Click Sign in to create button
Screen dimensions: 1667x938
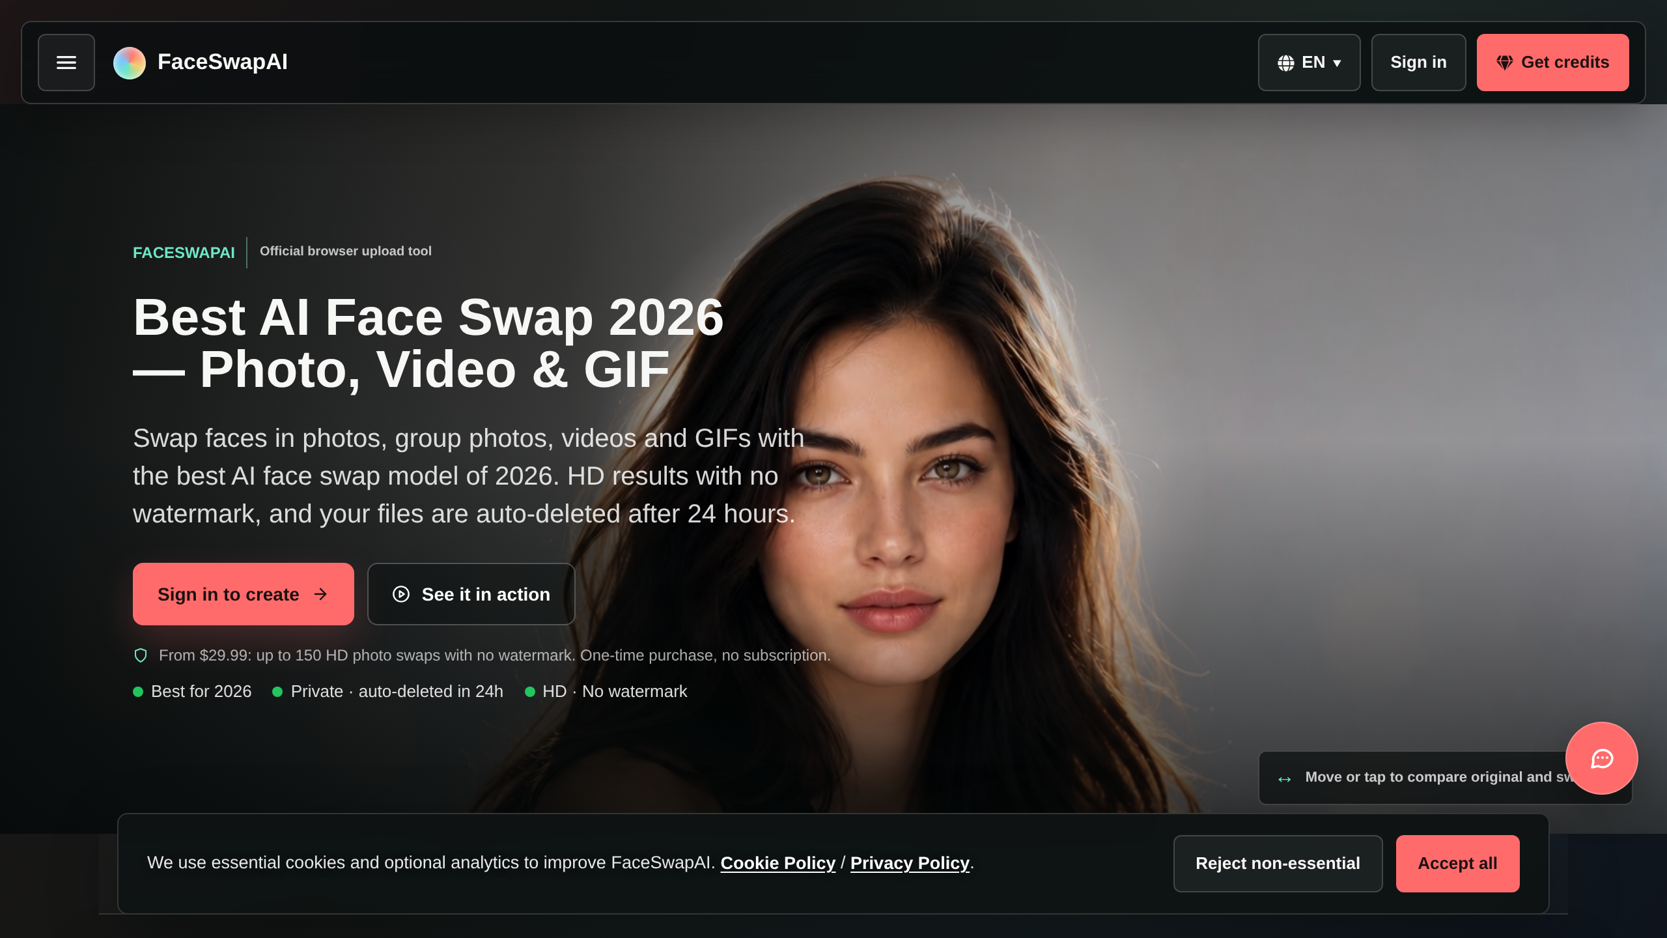(244, 594)
